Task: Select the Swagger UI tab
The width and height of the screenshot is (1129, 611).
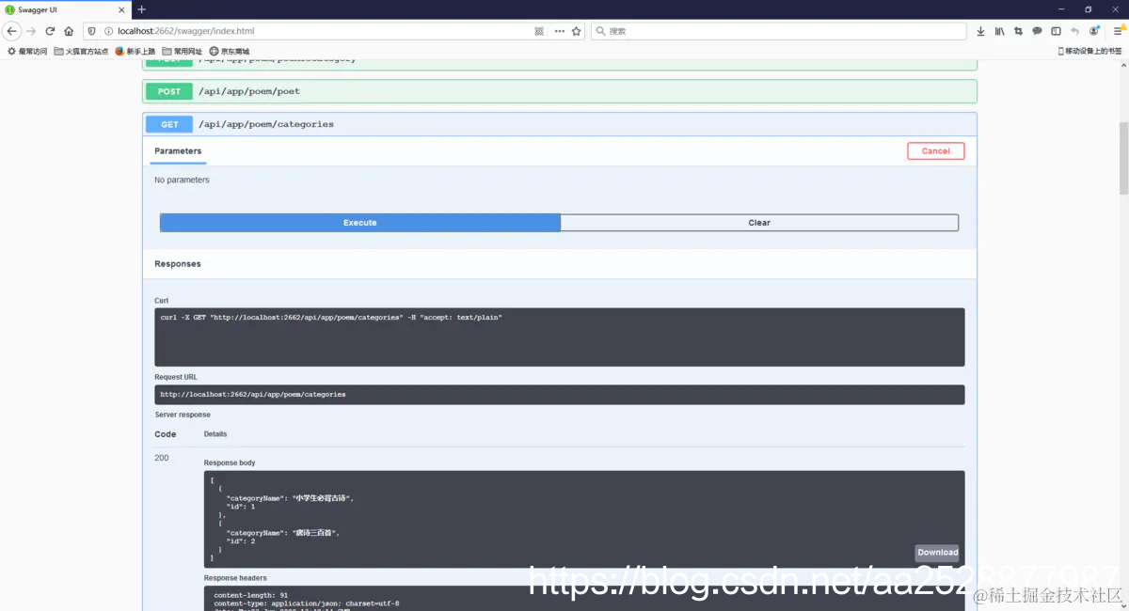Action: pyautogui.click(x=66, y=9)
